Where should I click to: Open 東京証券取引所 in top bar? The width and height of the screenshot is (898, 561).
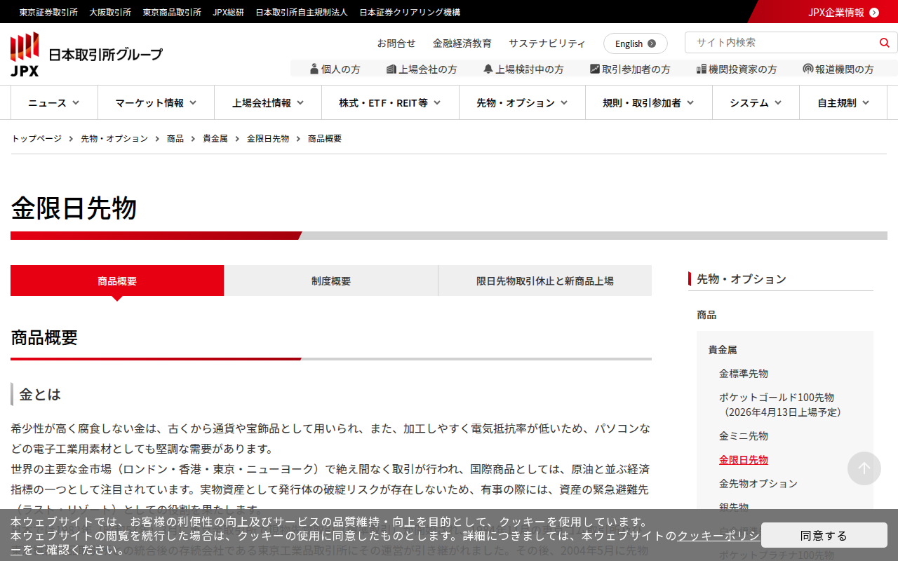(48, 12)
